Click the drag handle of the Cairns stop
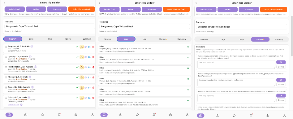The width and height of the screenshot is (293, 119). (6, 98)
